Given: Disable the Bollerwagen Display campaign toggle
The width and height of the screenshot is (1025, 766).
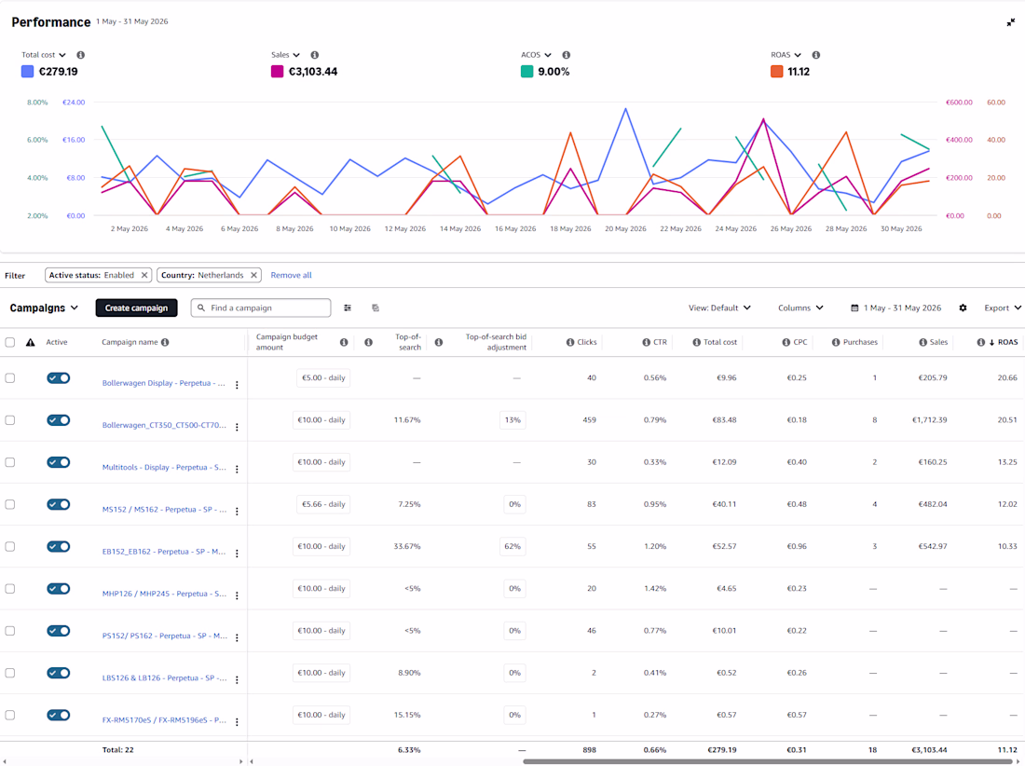Looking at the screenshot, I should coord(58,377).
